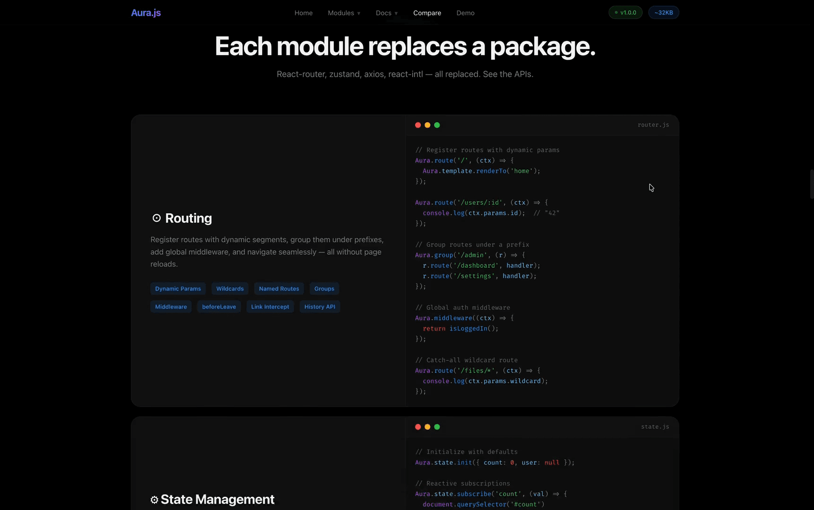Select Home in the navigation bar

tap(303, 13)
